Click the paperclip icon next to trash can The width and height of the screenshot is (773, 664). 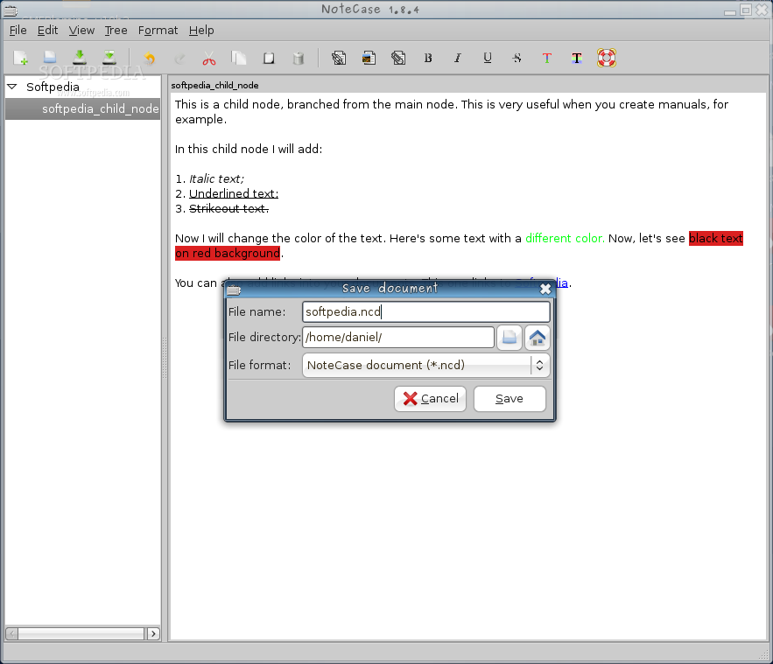[339, 58]
